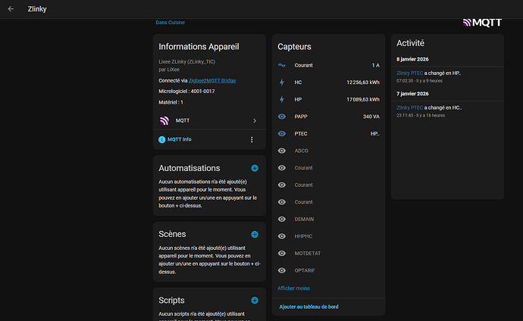Click the eye icon beside DEMAIN entity
The height and width of the screenshot is (321, 523).
282,219
